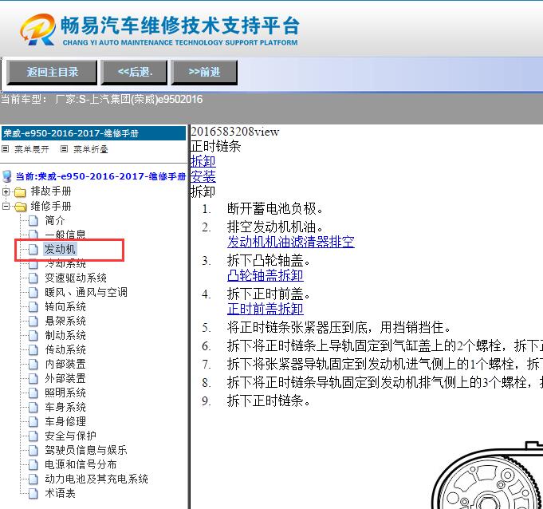Click the page icon next to 转向系统
This screenshot has width=543, height=509.
click(x=33, y=307)
